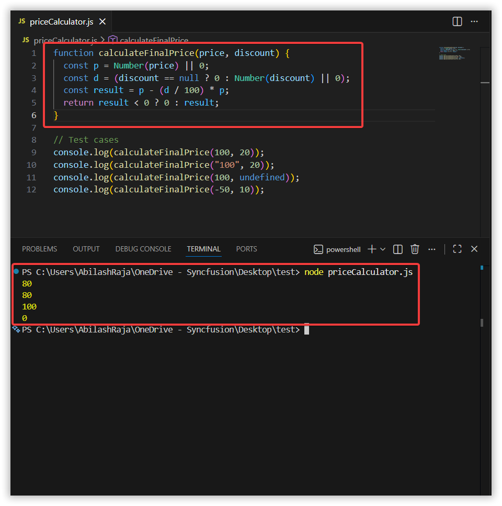This screenshot has height=506, width=502.
Task: Click the '// Test cases' comment line
Action: coord(86,140)
